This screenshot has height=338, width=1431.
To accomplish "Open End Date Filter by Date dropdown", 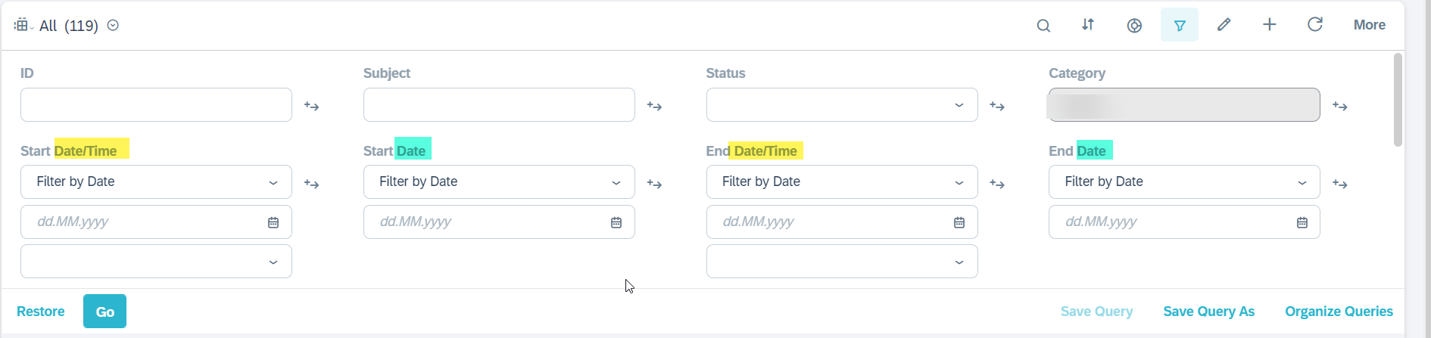I will (x=1184, y=182).
